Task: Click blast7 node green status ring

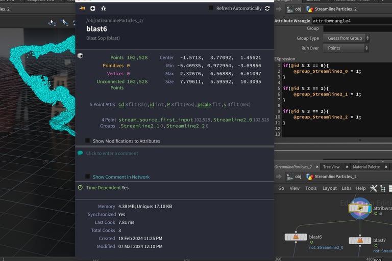Action: click(376, 246)
